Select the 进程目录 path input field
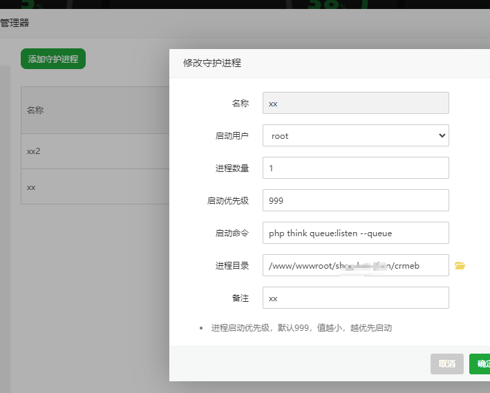The height and width of the screenshot is (393, 490). click(355, 265)
